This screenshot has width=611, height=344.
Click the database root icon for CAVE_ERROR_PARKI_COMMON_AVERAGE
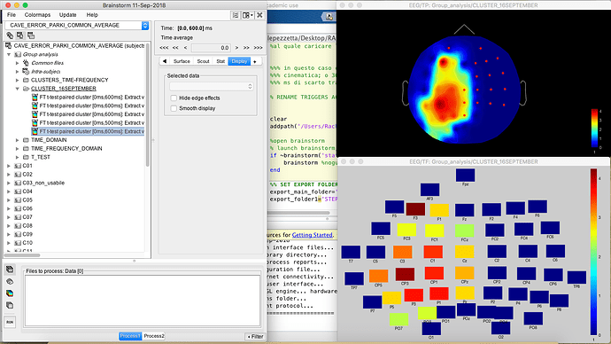click(8, 45)
